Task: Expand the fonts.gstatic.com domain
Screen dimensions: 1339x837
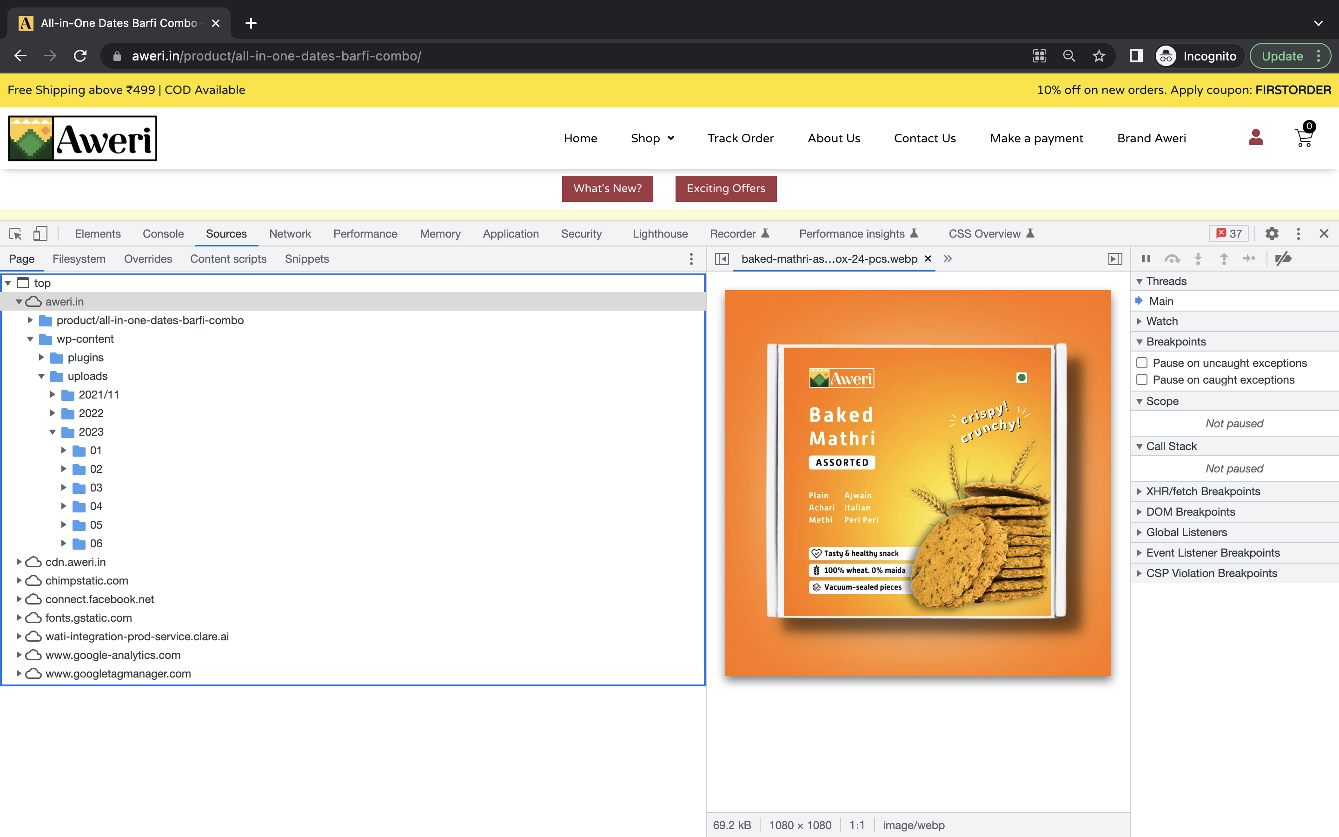Action: (x=19, y=618)
